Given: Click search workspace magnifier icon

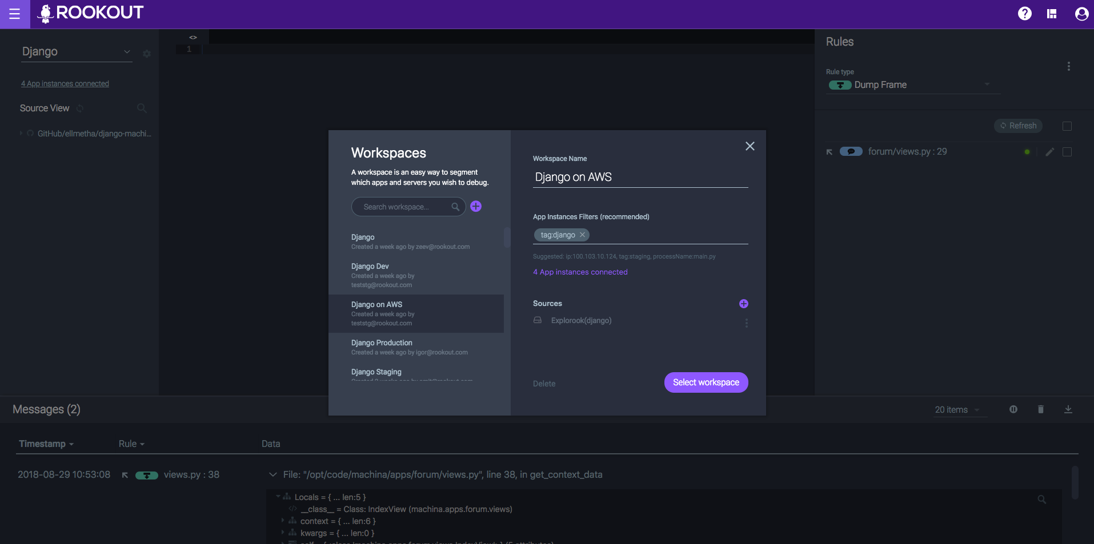Looking at the screenshot, I should tap(455, 207).
